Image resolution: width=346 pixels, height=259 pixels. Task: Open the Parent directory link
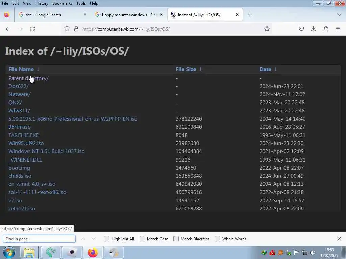click(28, 78)
